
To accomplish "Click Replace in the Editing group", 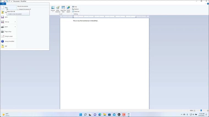I will [x=75, y=9].
